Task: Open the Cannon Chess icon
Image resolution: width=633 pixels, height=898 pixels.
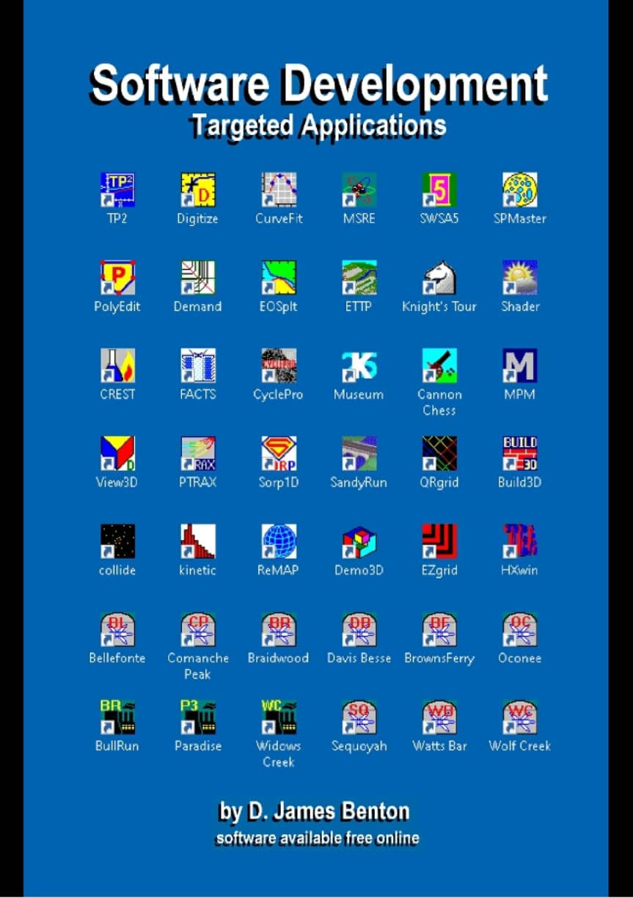Action: click(439, 366)
